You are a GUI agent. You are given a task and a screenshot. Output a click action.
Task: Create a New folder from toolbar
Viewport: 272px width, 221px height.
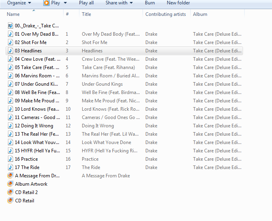178,3
